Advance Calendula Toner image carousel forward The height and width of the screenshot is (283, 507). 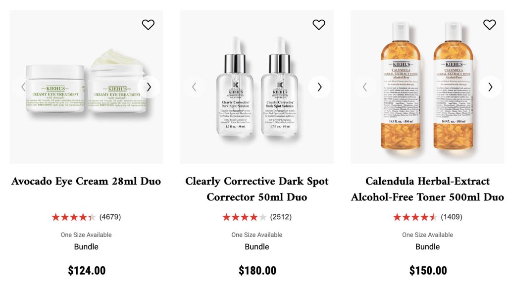[490, 87]
